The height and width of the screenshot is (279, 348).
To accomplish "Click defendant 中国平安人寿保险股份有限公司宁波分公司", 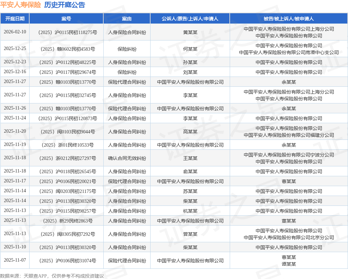I will coord(289,155).
